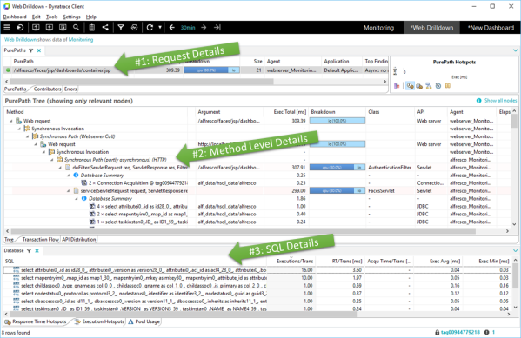The height and width of the screenshot is (338, 521).
Task: Switch to the Transaction Flow tab
Action: [40, 240]
